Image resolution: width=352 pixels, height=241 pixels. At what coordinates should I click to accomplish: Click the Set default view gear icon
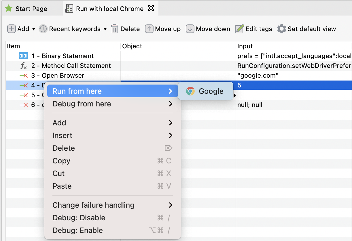281,29
